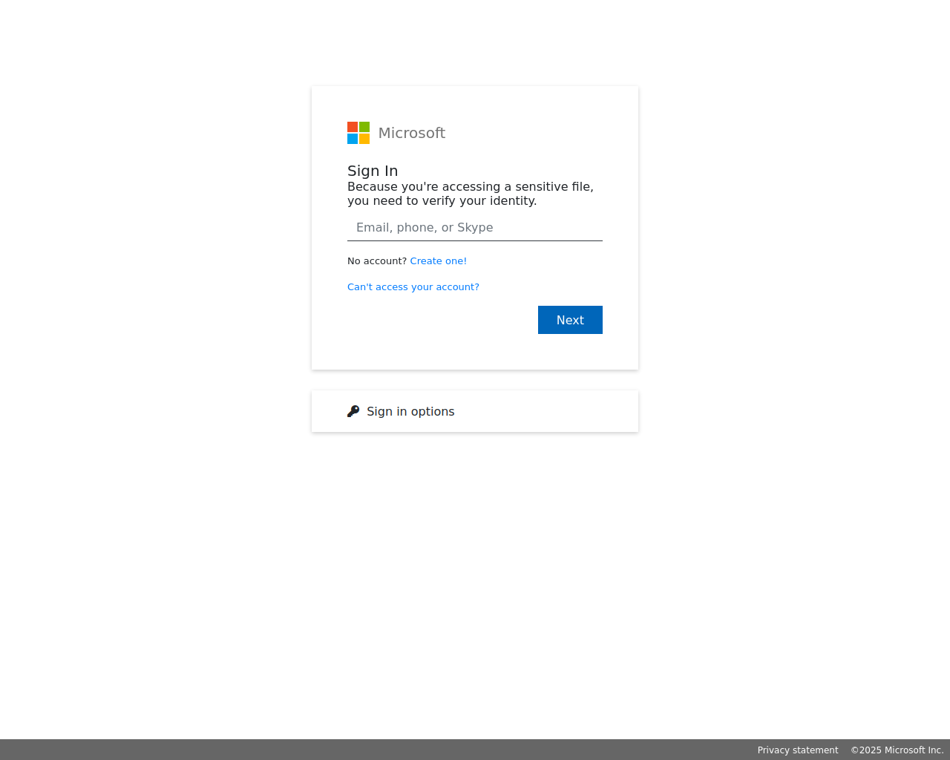This screenshot has height=760, width=950.
Task: Click the key icon beside Sign in options
Action: coord(353,411)
